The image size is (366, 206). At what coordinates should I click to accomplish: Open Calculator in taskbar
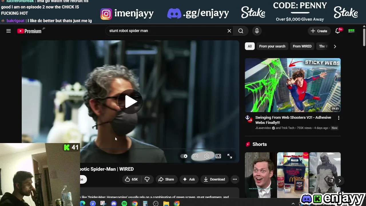point(145,203)
